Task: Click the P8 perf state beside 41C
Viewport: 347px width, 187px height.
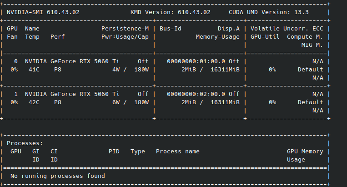Action: [x=58, y=70]
